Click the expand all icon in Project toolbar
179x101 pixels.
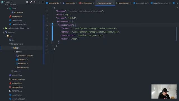pos(31,2)
